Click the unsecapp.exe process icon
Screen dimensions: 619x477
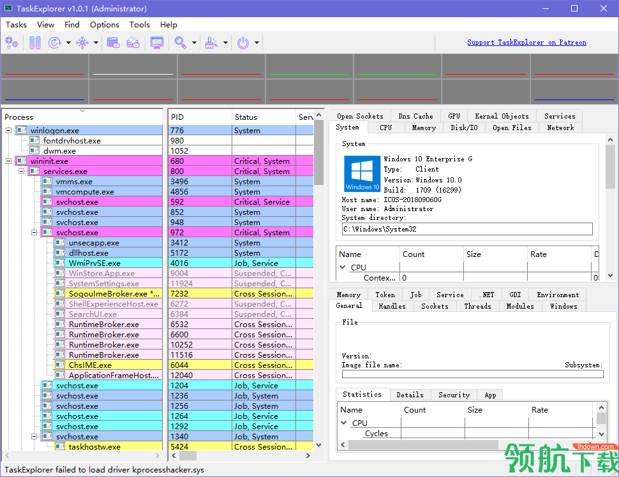point(60,242)
